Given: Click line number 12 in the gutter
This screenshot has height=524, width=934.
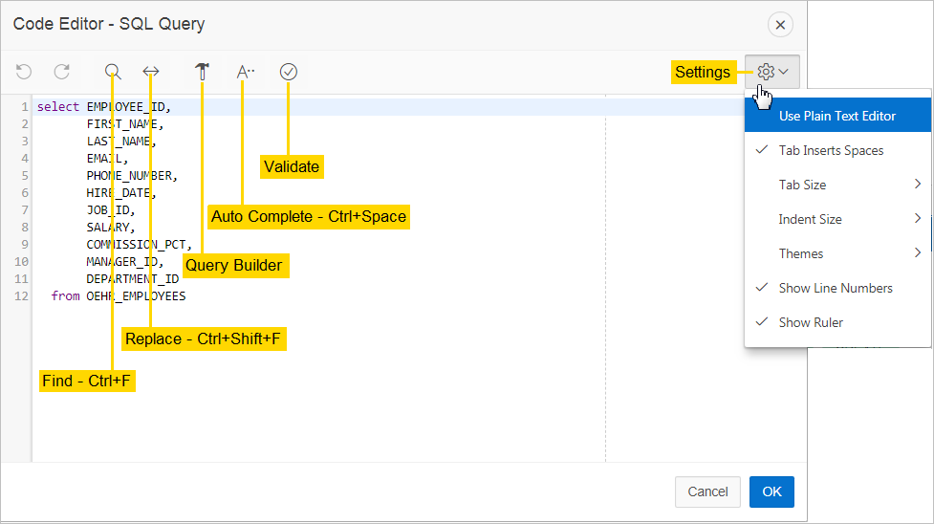Looking at the screenshot, I should click(22, 296).
